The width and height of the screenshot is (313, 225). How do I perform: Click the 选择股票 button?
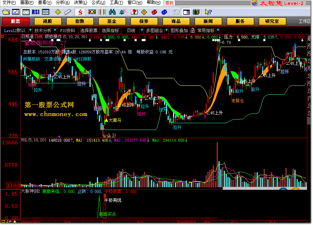click(89, 31)
